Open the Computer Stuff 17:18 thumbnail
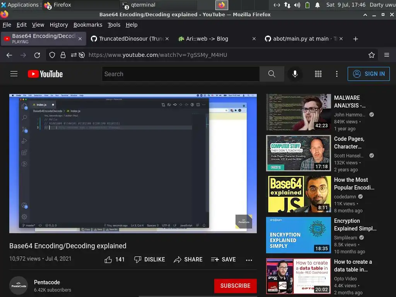Viewport: 396px width, 297px height. [299, 153]
